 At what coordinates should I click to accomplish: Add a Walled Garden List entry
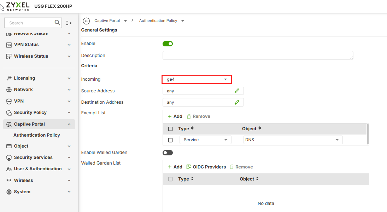coord(175,167)
